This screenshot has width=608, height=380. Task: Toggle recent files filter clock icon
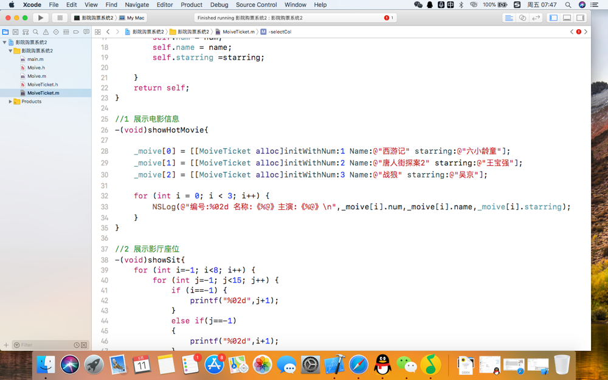coord(77,345)
